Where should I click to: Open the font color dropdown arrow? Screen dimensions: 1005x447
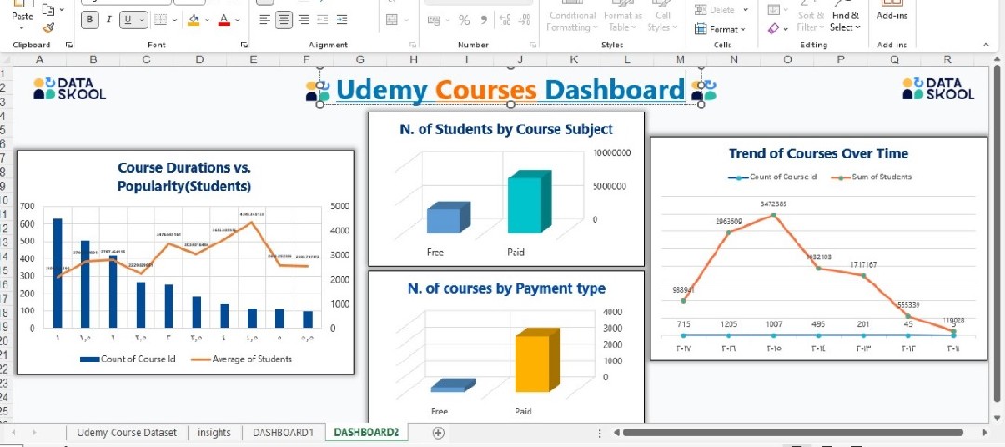pos(238,20)
